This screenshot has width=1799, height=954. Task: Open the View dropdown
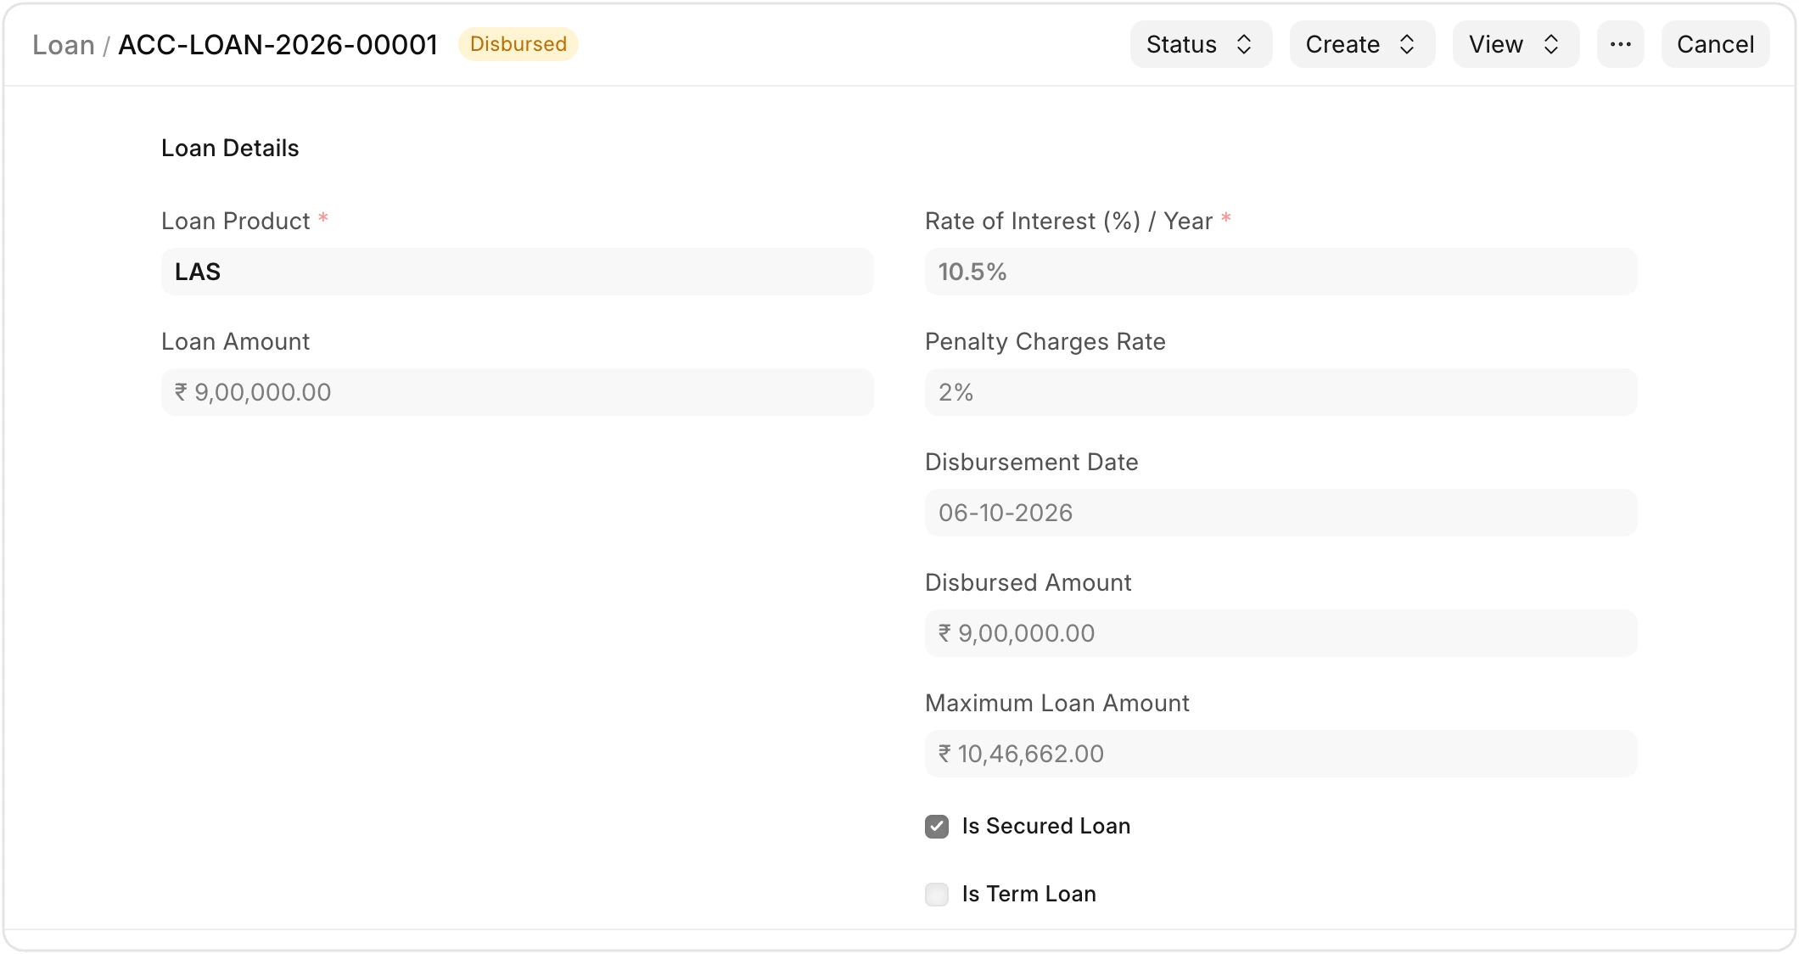coord(1516,44)
